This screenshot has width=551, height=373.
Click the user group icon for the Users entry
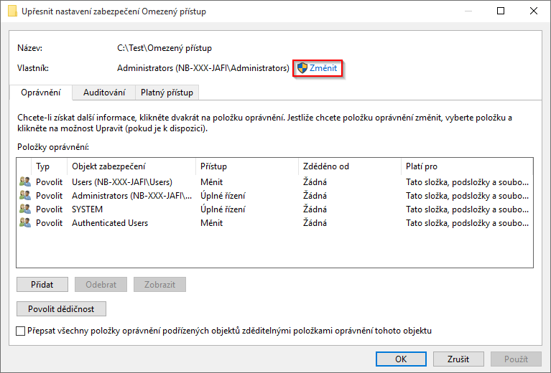pyautogui.click(x=25, y=182)
